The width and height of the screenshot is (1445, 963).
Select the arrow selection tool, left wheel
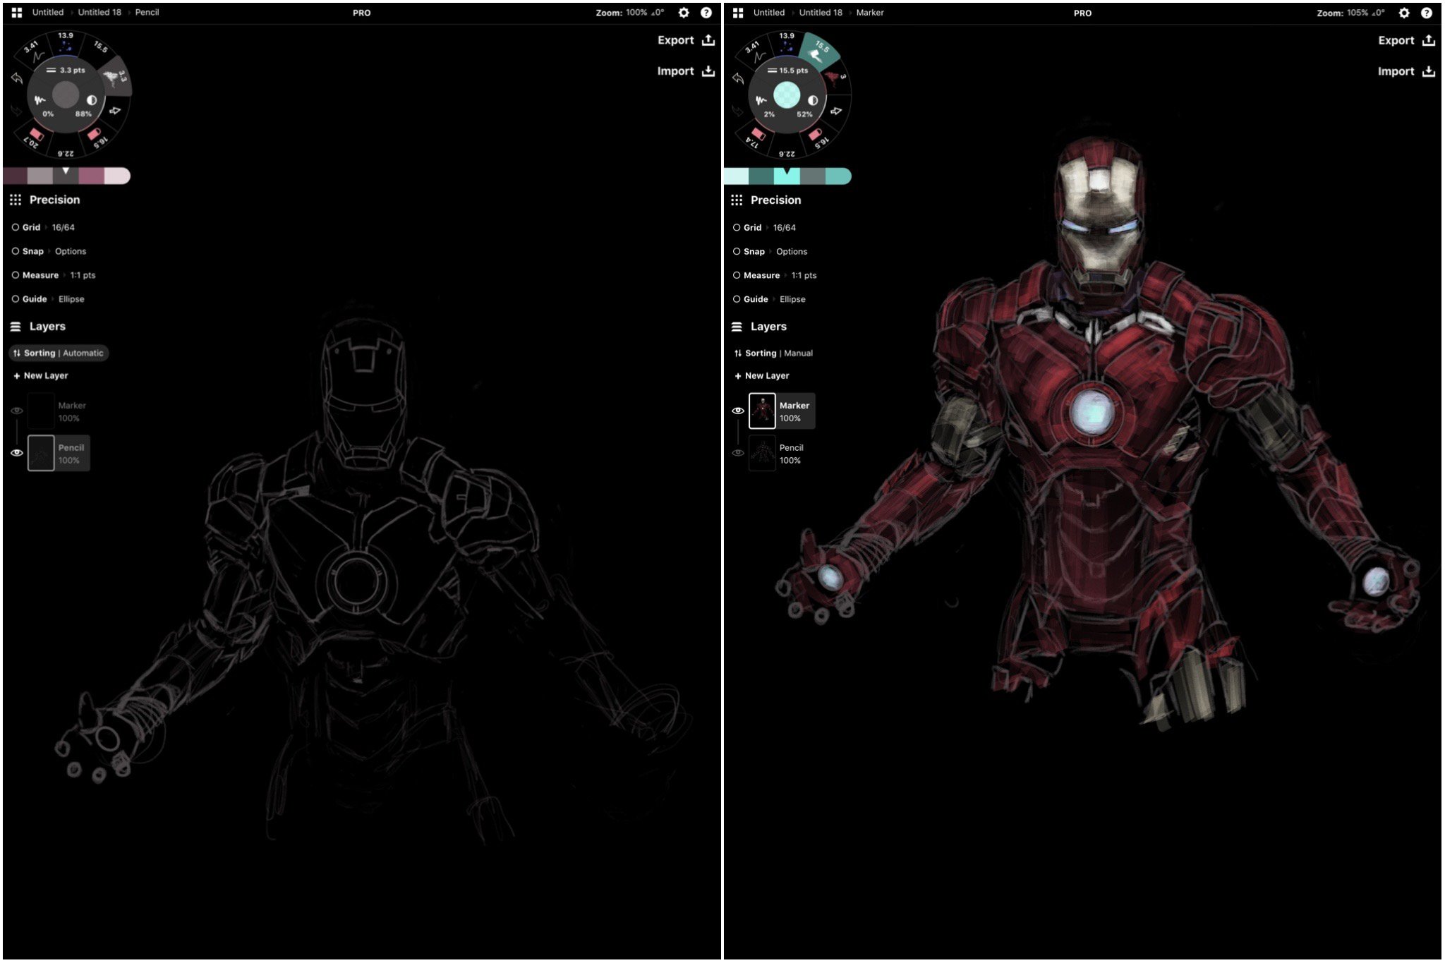[115, 111]
